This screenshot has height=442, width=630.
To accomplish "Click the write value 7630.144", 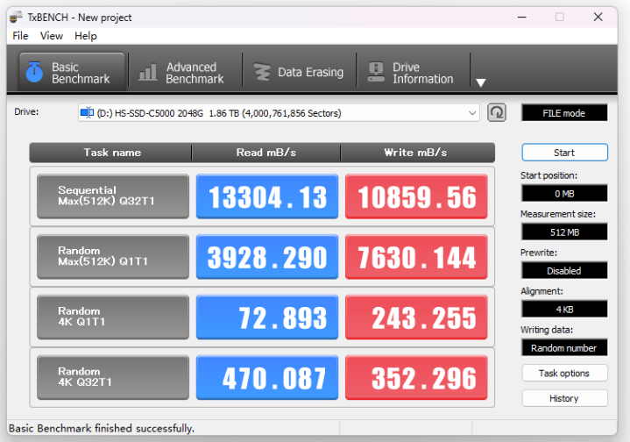I will point(416,257).
